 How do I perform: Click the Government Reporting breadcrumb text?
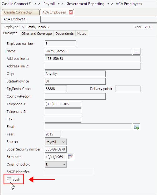coord(85,4)
